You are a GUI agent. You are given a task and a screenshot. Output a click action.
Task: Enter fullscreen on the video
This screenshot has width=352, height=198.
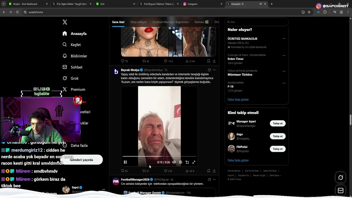coord(194,162)
